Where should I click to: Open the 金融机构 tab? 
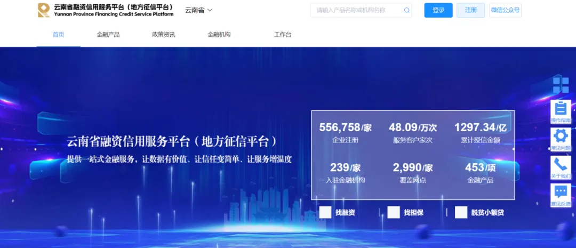219,35
